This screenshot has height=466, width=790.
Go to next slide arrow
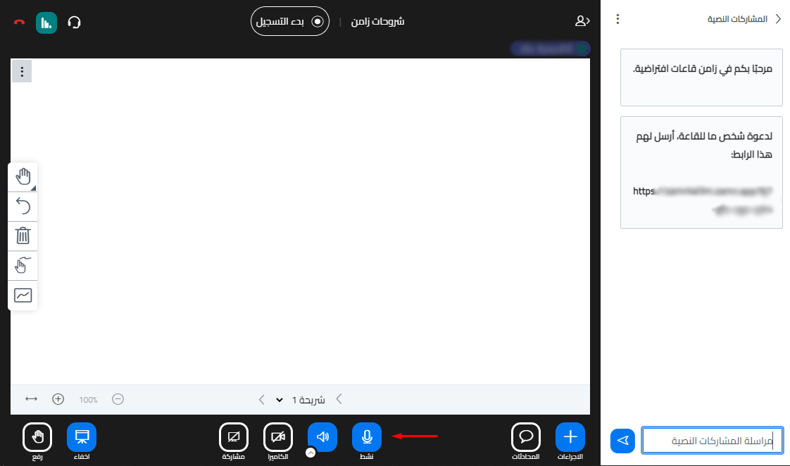pyautogui.click(x=261, y=400)
